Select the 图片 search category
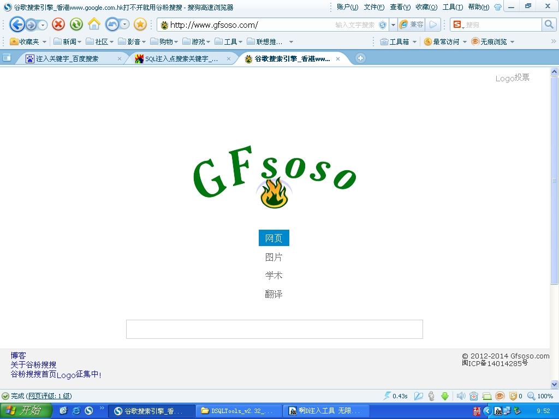The width and height of the screenshot is (559, 419). tap(274, 257)
